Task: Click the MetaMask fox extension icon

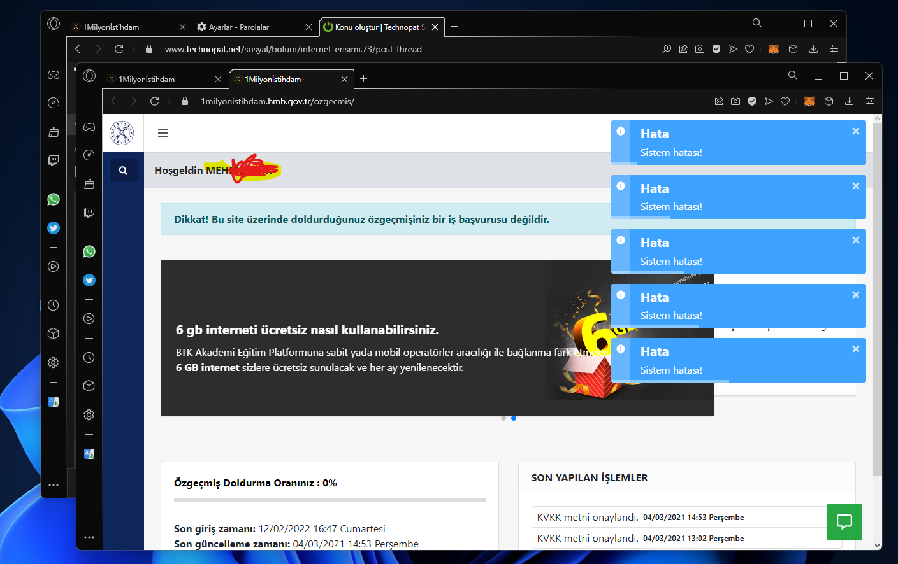Action: (x=809, y=101)
